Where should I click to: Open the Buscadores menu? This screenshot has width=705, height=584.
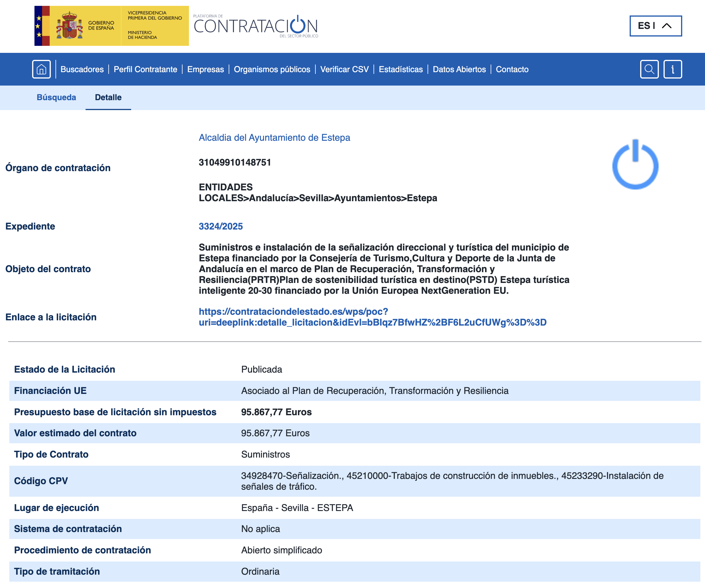pos(82,69)
